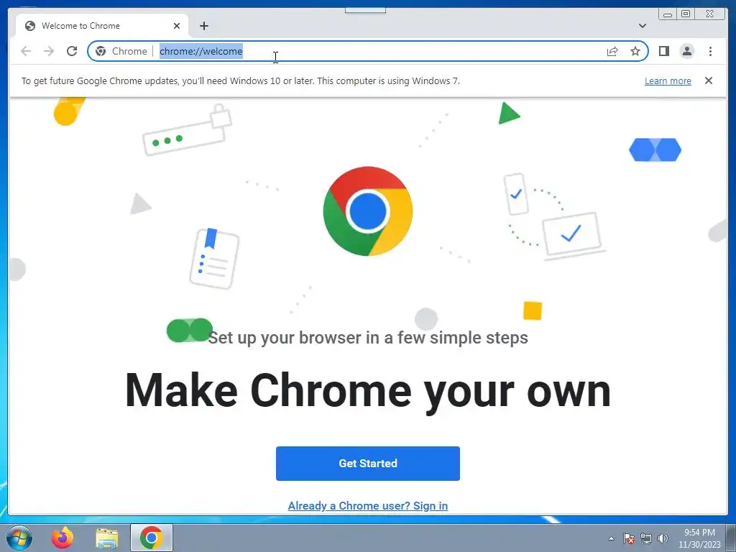This screenshot has height=552, width=736.
Task: Click the Chrome site info icon in address bar
Action: (x=101, y=51)
